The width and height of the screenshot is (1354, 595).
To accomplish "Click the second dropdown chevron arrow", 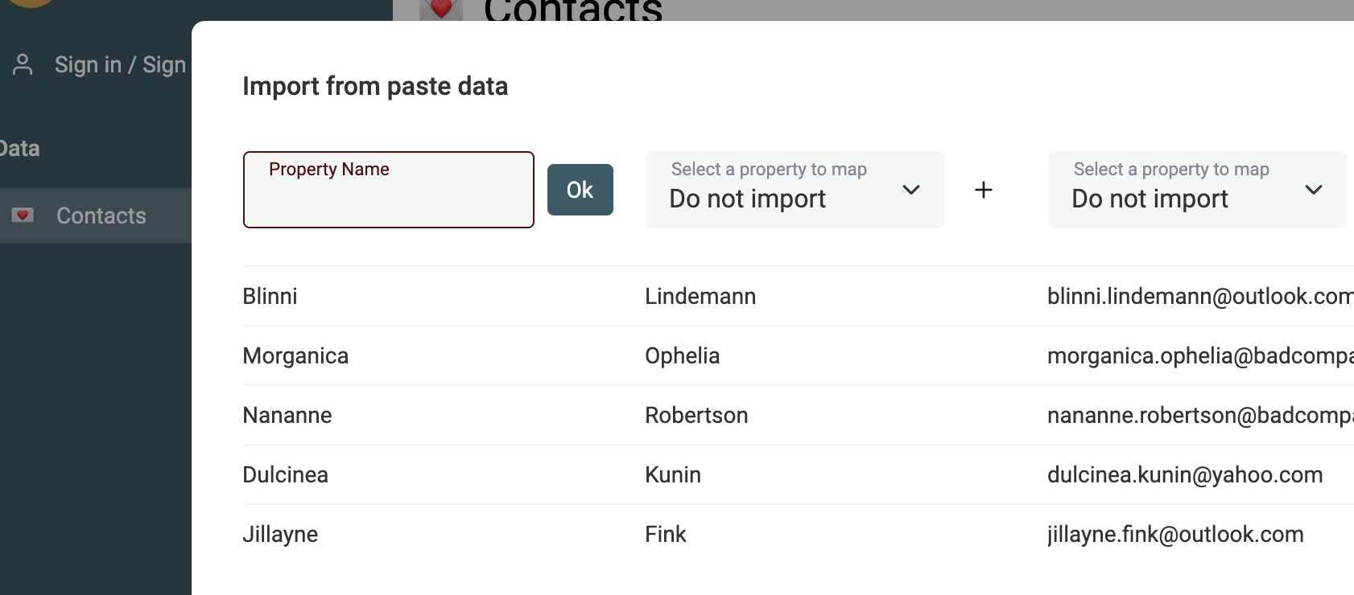I will [x=1313, y=190].
